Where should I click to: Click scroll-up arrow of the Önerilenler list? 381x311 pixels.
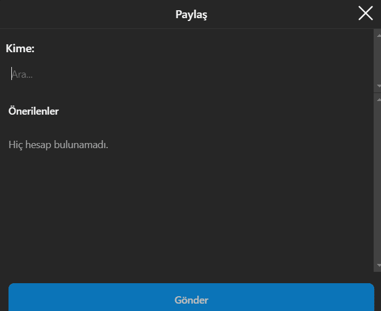coord(379,100)
